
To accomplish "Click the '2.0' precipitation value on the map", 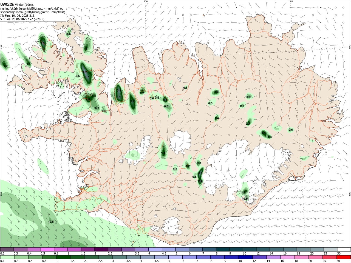I will tap(88, 99).
